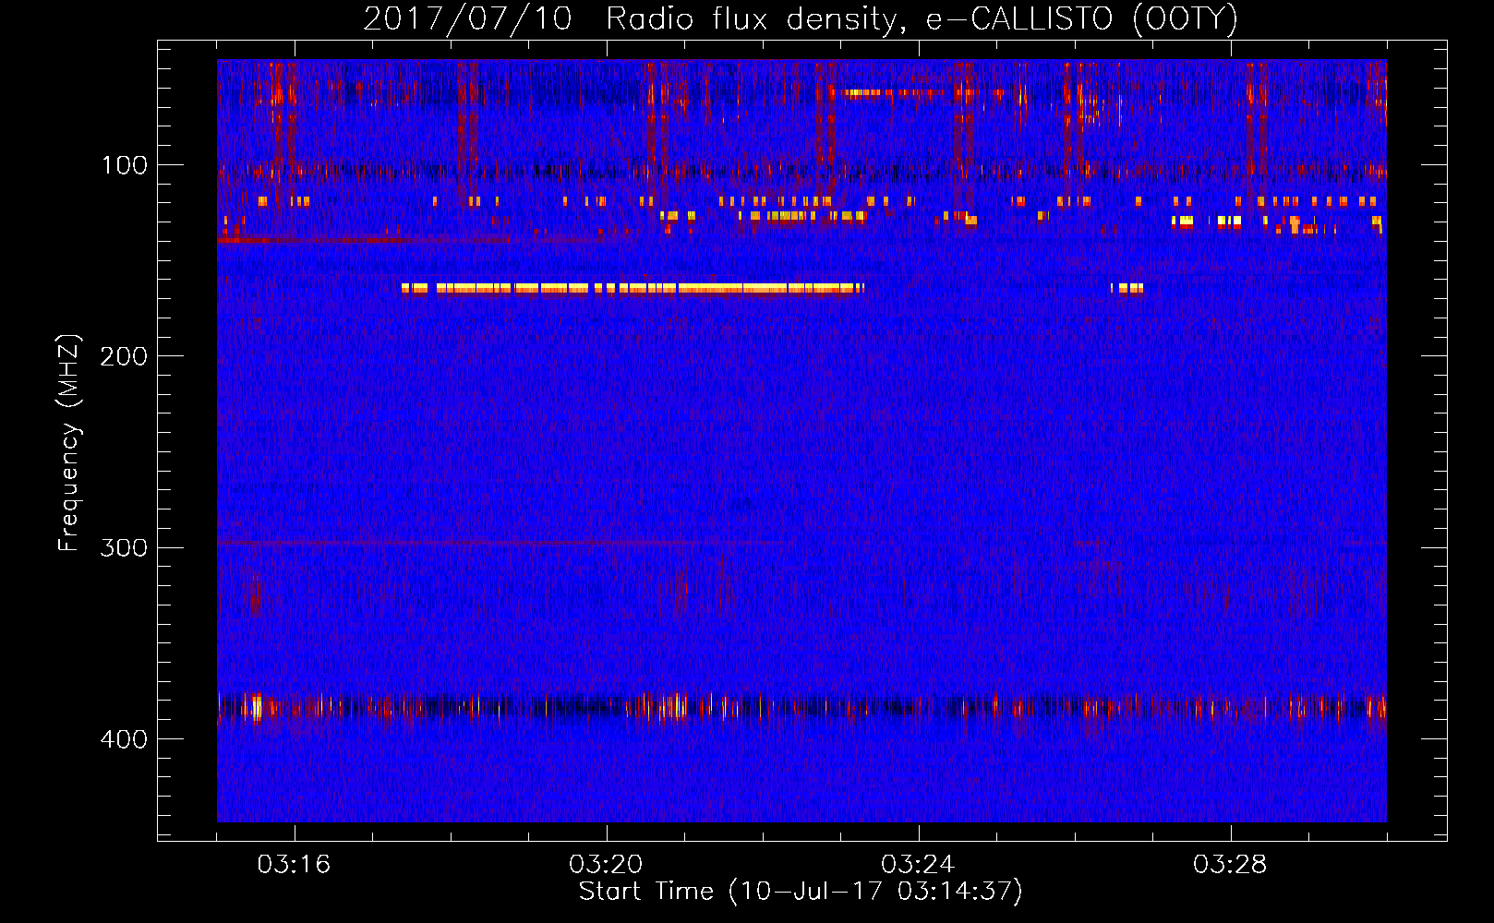1494x923 pixels.
Task: Click the 03:20 time tick label
Action: coord(606,865)
